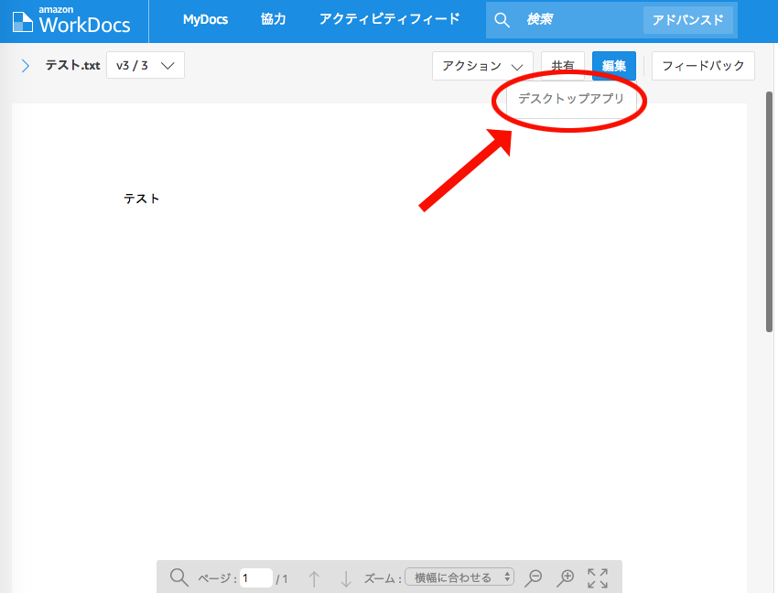Click the Amazon WorkDocs logo icon
The image size is (778, 593).
pos(22,20)
